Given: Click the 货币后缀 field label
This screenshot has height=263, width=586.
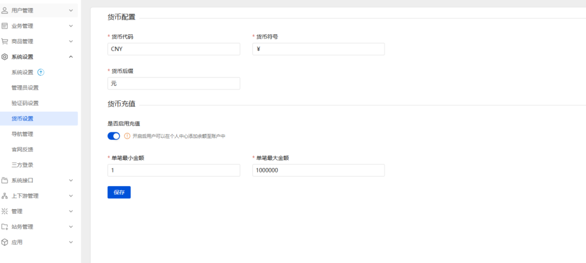Looking at the screenshot, I should pos(122,71).
